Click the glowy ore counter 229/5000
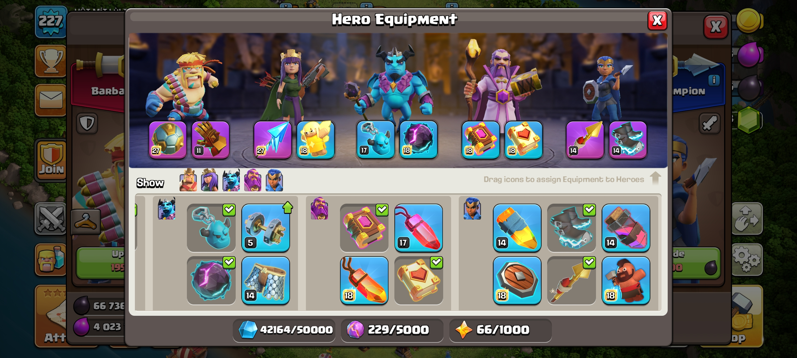Viewport: 797px width, 358px height. (x=392, y=330)
